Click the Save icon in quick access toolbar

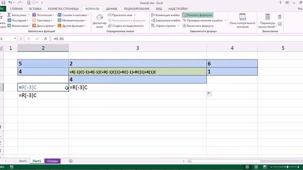point(3,3)
